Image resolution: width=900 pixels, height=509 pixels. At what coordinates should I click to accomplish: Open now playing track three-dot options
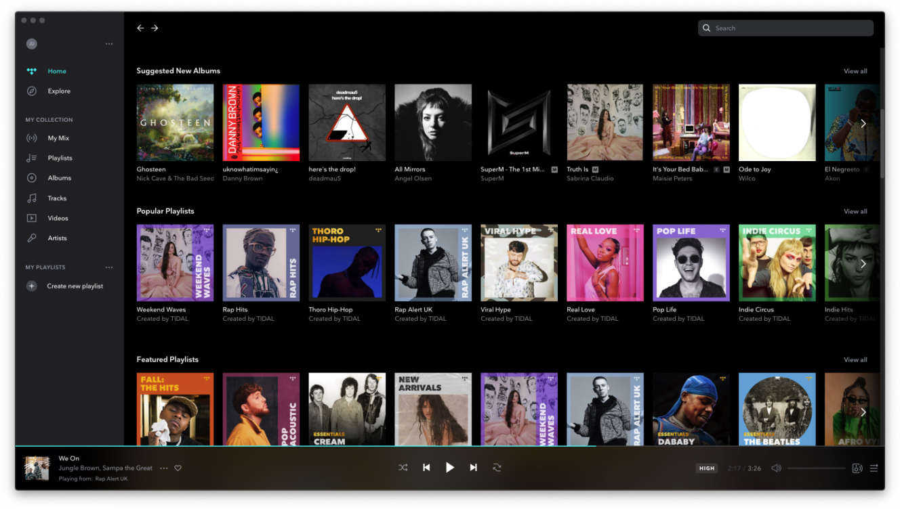point(163,468)
